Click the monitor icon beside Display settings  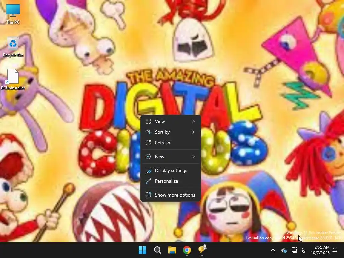148,170
